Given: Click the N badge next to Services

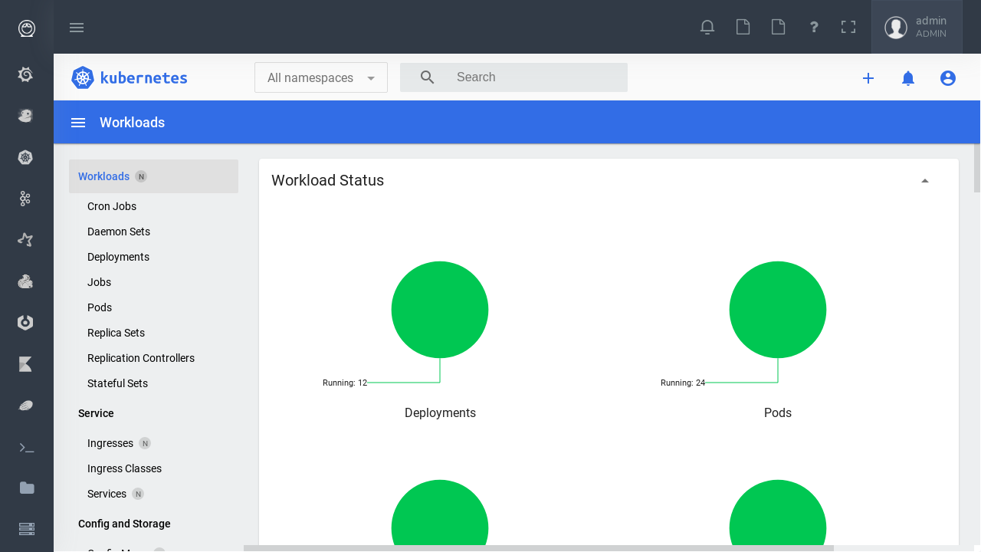Looking at the screenshot, I should (x=138, y=494).
